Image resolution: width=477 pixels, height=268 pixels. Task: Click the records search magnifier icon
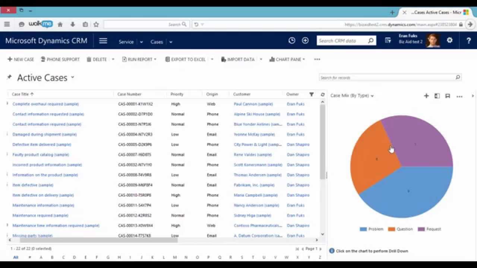pyautogui.click(x=458, y=77)
